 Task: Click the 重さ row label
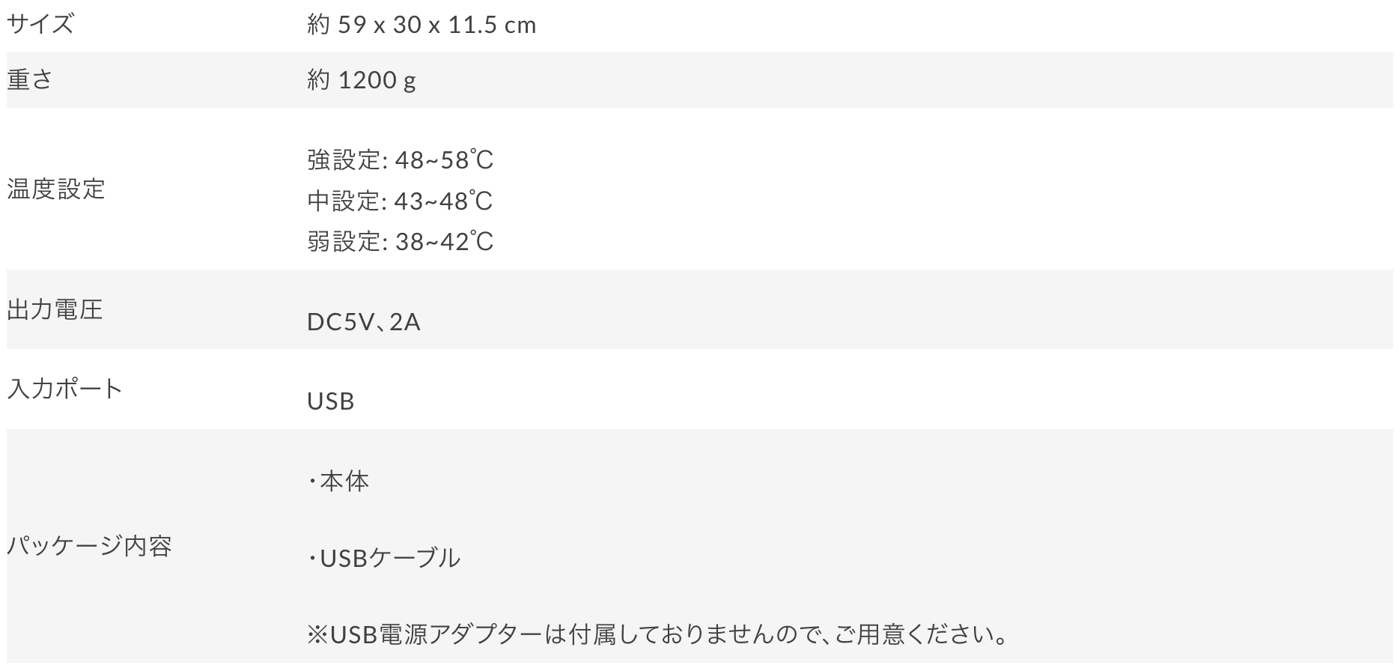[x=30, y=79]
